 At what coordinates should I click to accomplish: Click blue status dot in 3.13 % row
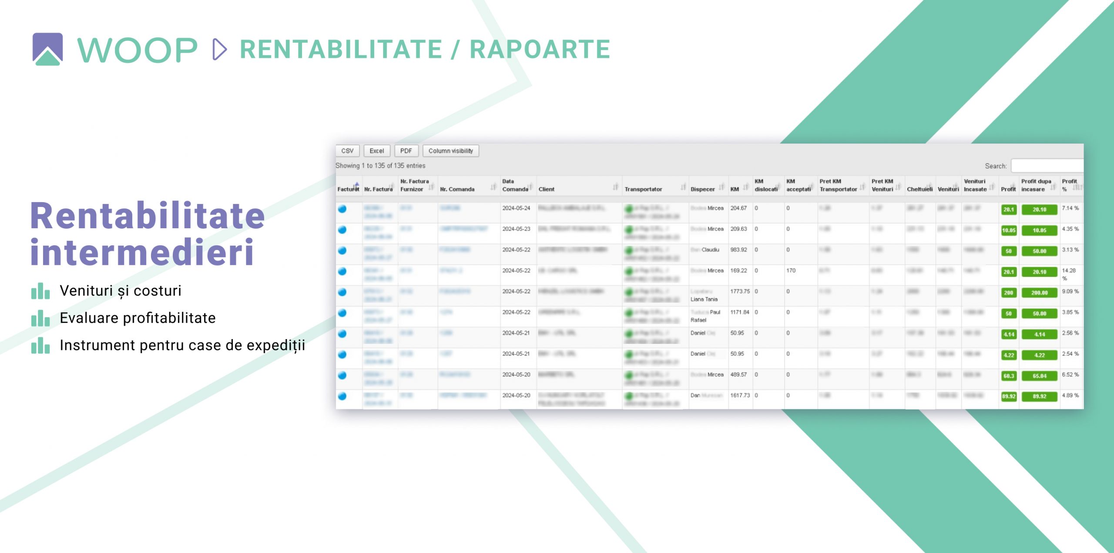(342, 250)
